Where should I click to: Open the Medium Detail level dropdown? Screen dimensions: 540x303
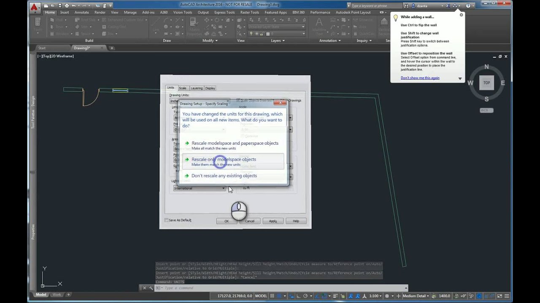pyautogui.click(x=416, y=296)
